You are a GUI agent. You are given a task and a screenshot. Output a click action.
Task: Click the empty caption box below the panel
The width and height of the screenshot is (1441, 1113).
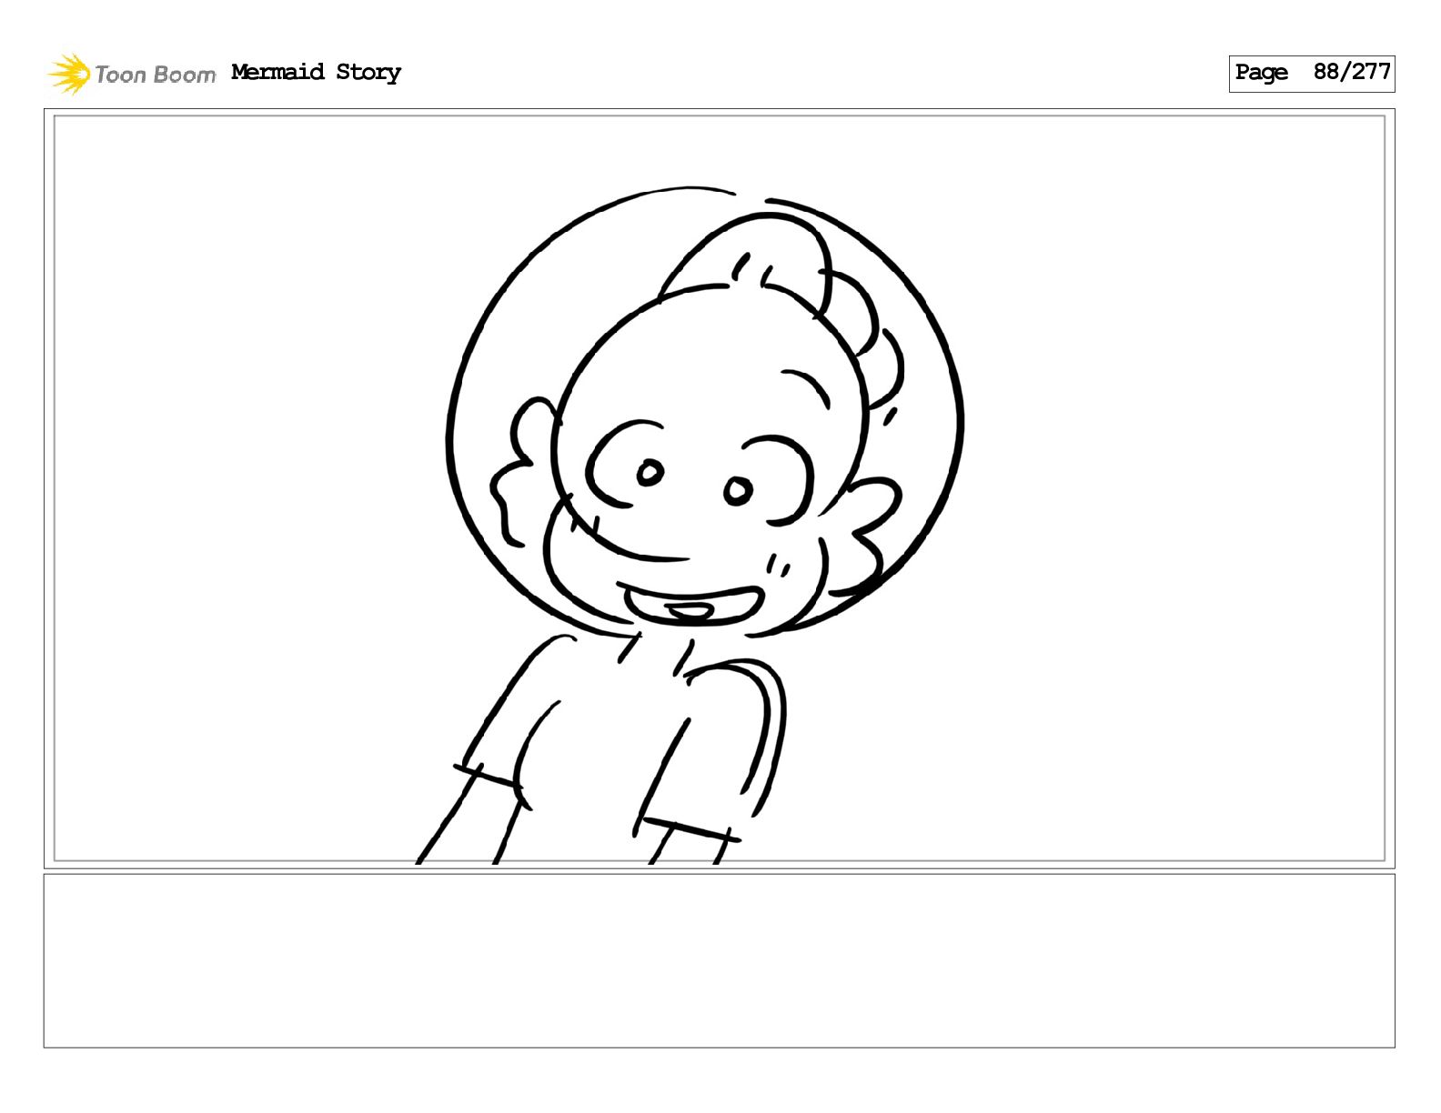719,960
